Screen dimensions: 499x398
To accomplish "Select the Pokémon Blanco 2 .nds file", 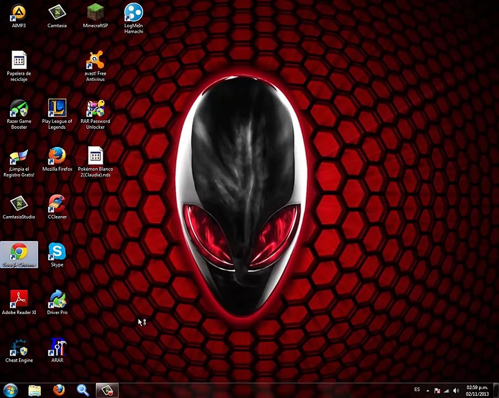I will 95,156.
